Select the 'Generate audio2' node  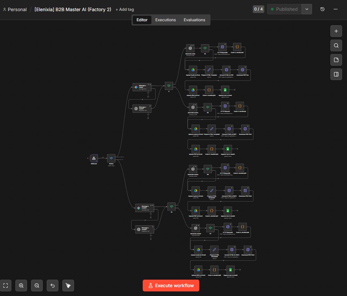coord(193,169)
